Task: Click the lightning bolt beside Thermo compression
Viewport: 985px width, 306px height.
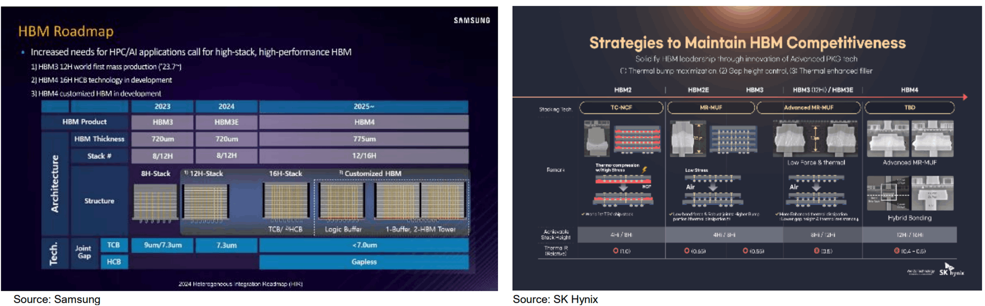Action: click(x=645, y=169)
